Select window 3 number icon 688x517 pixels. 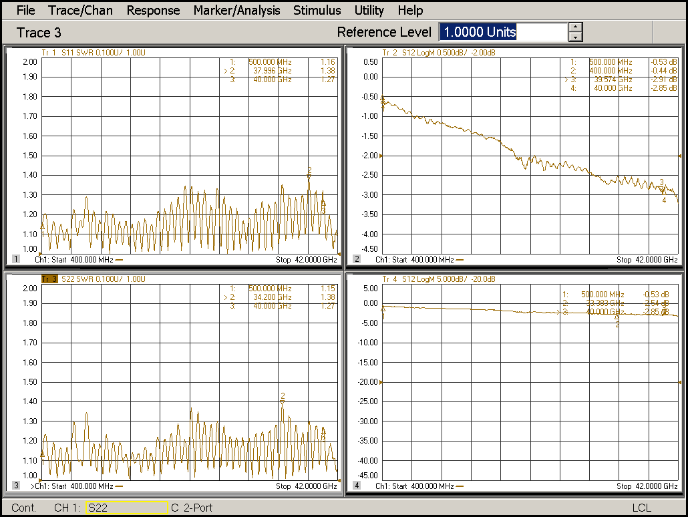coord(15,486)
